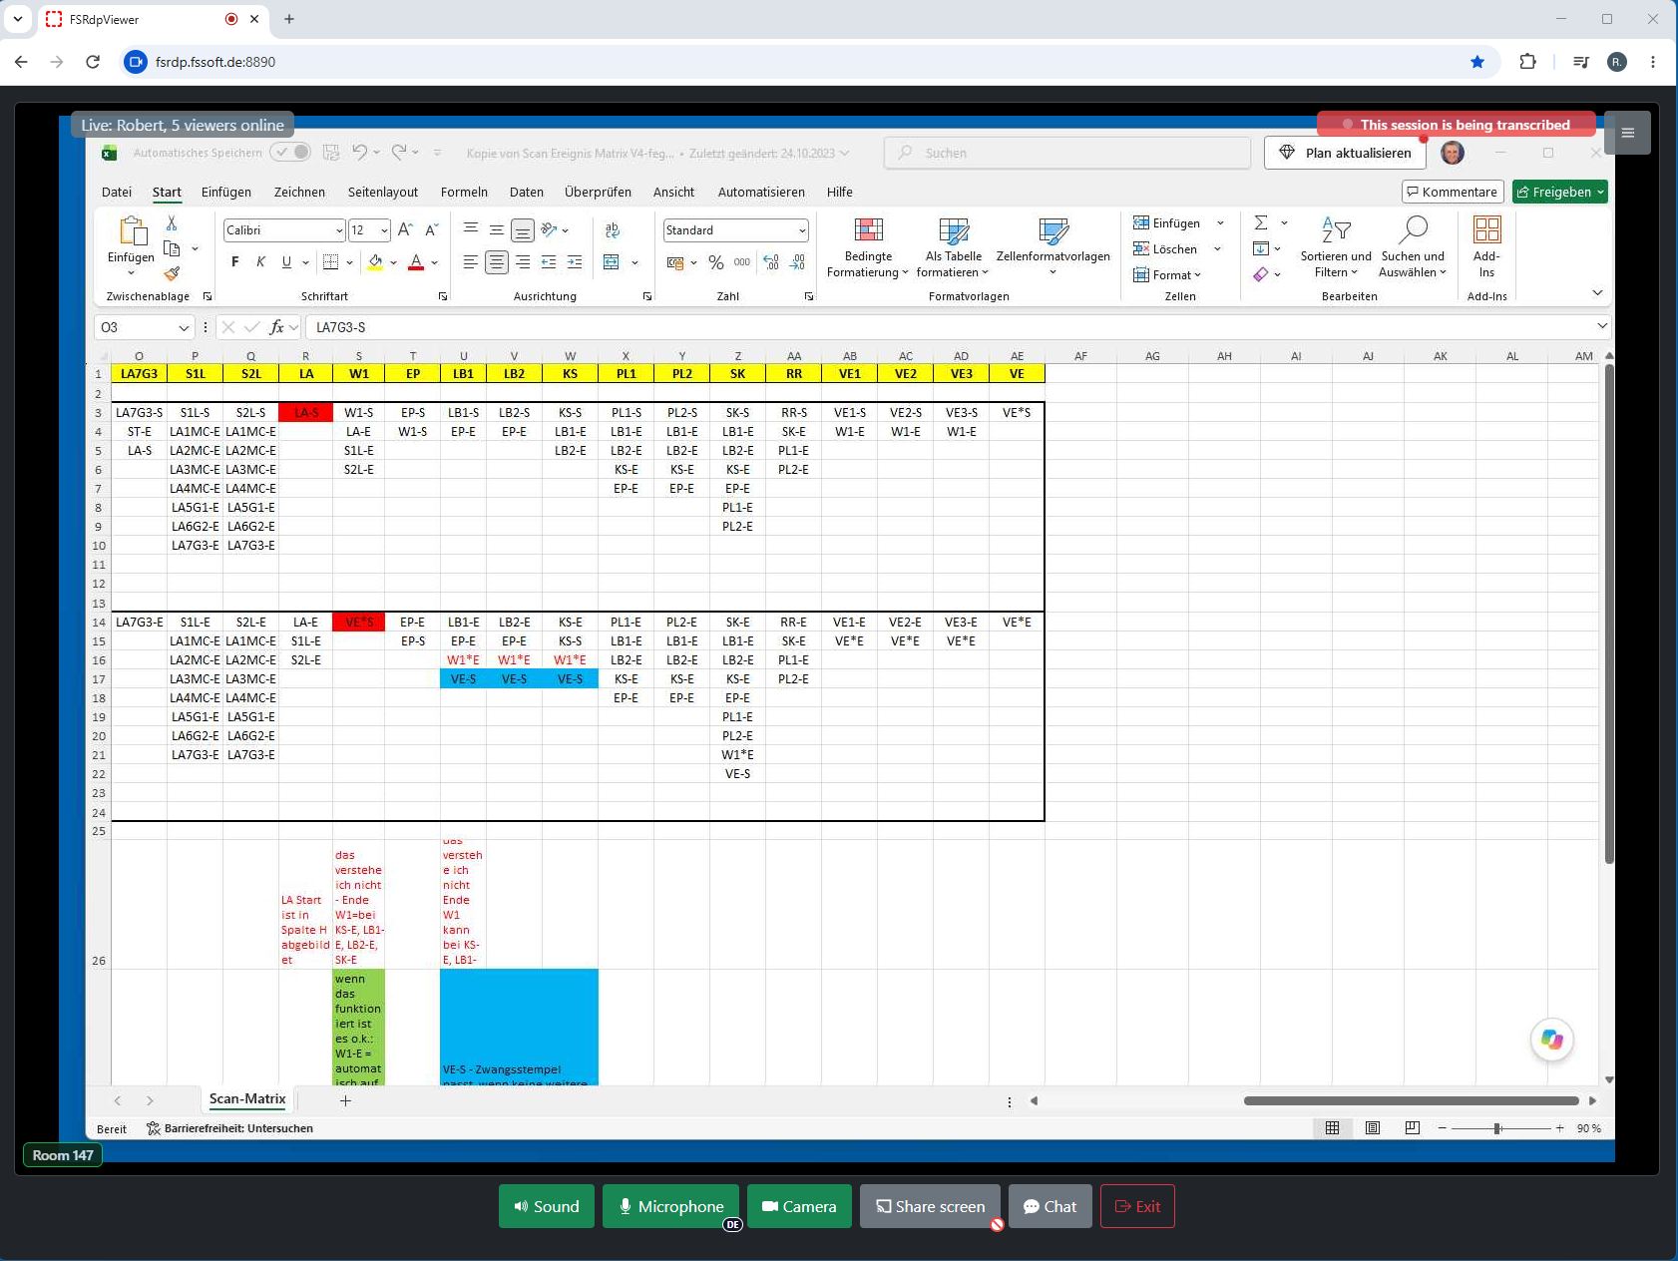
Task: Click the insert function fx icon
Action: [277, 327]
